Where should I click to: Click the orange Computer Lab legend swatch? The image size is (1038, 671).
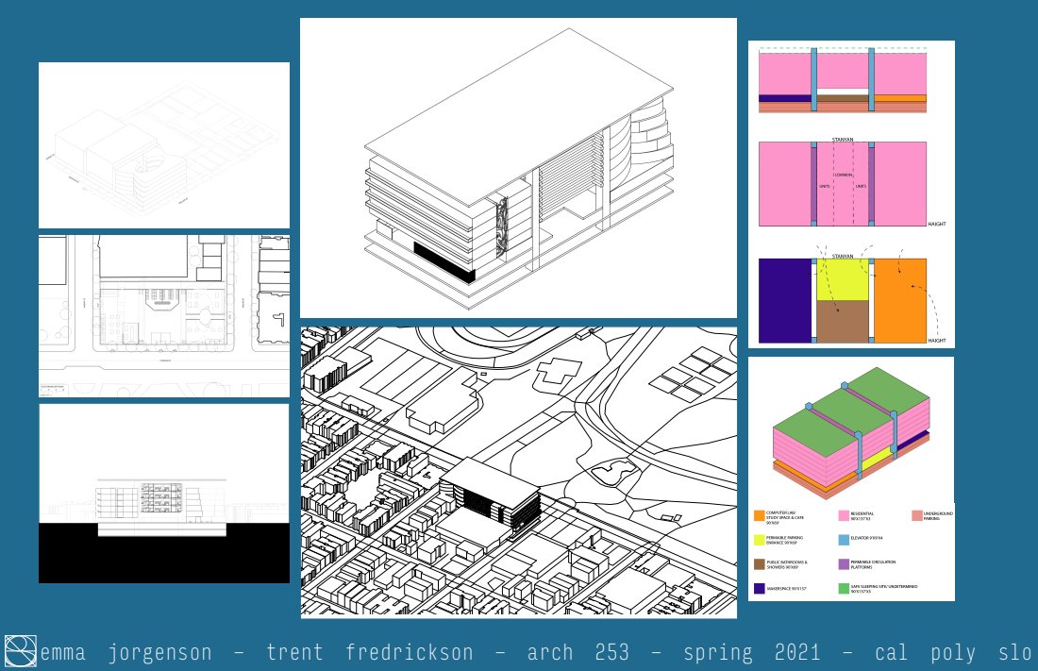tap(760, 515)
